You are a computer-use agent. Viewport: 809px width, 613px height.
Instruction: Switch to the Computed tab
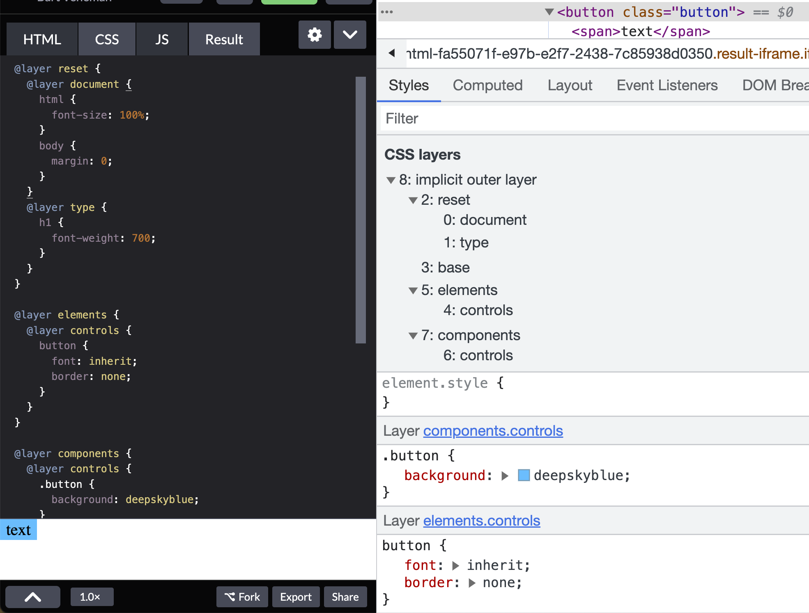[x=487, y=85]
